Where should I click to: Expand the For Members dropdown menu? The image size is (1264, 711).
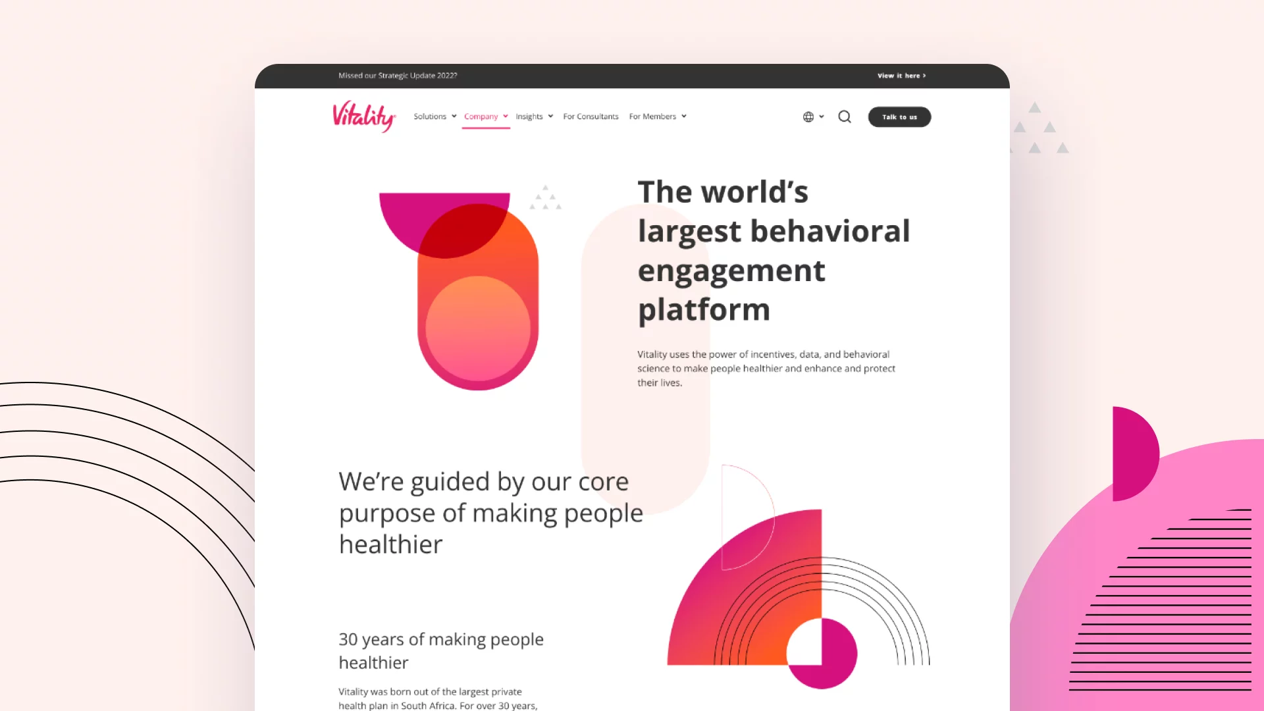(657, 117)
